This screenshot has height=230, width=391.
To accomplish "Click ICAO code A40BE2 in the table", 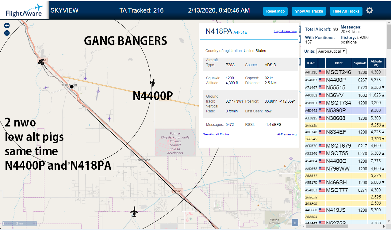I will pyautogui.click(x=311, y=95).
